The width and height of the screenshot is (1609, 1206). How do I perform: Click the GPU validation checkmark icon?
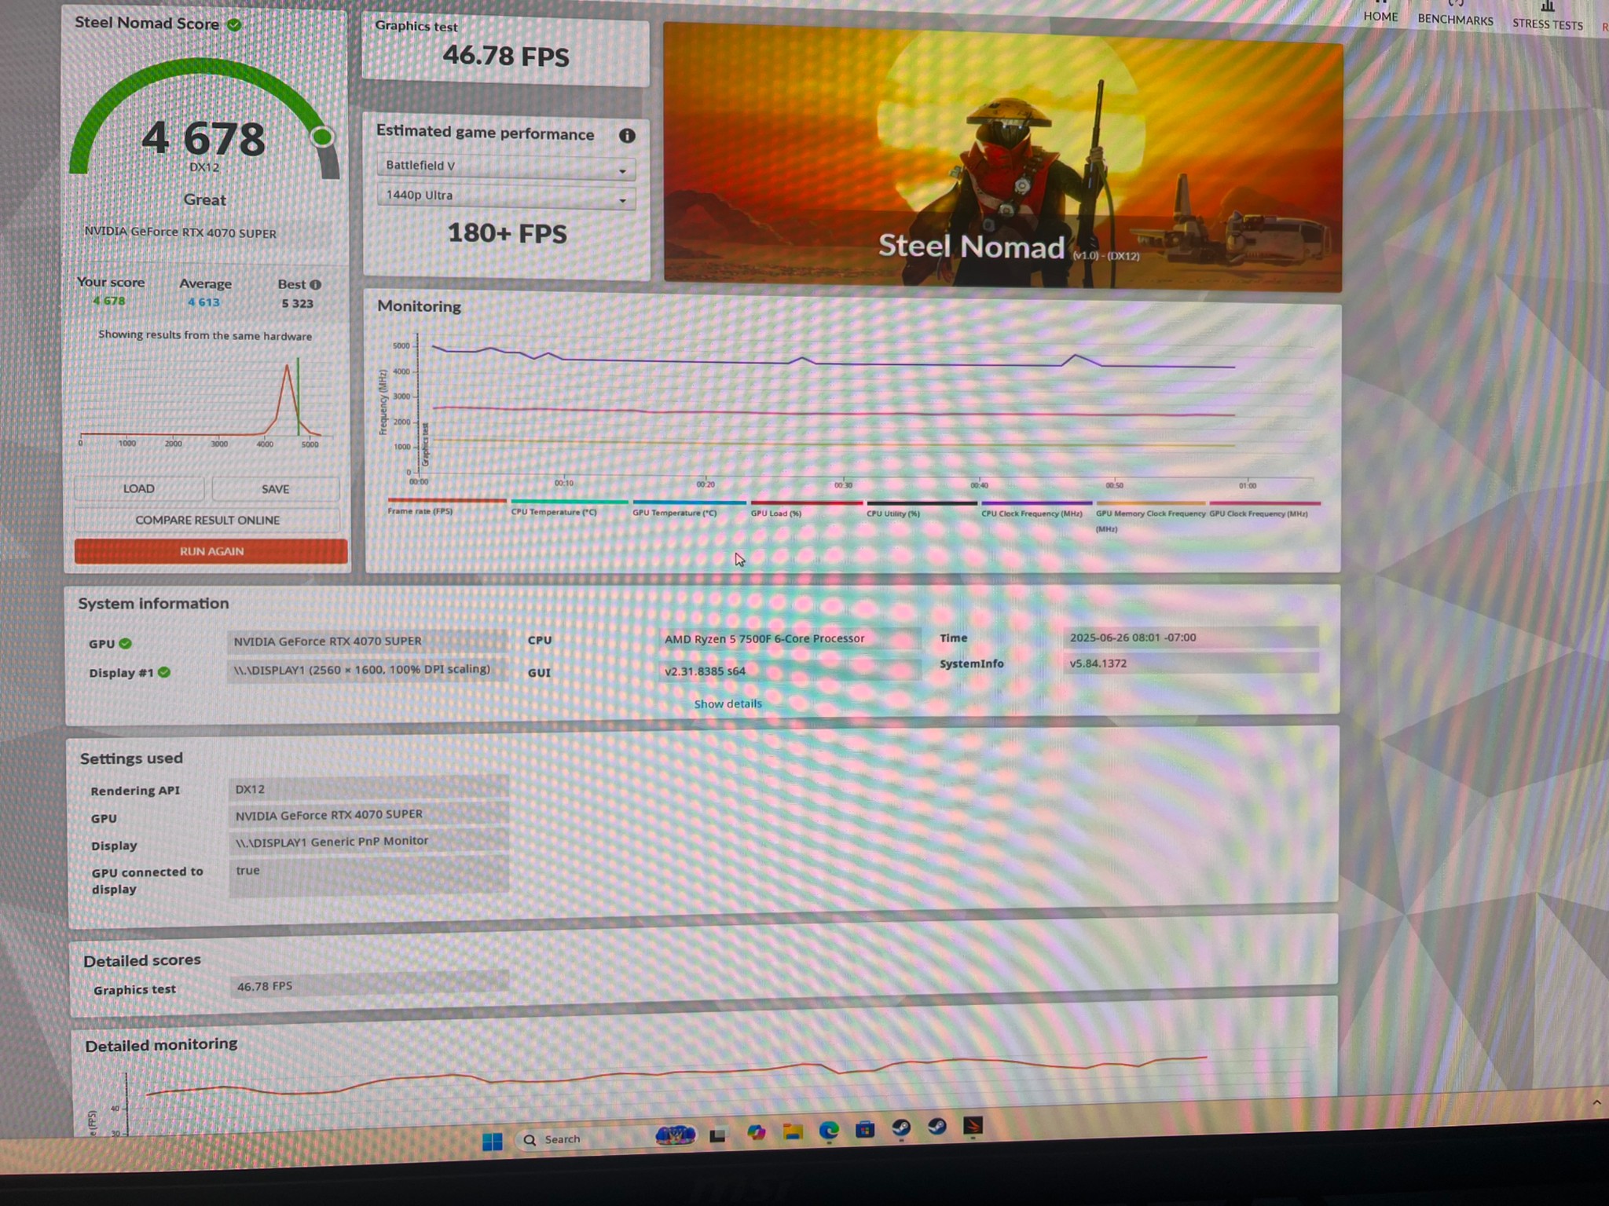126,644
